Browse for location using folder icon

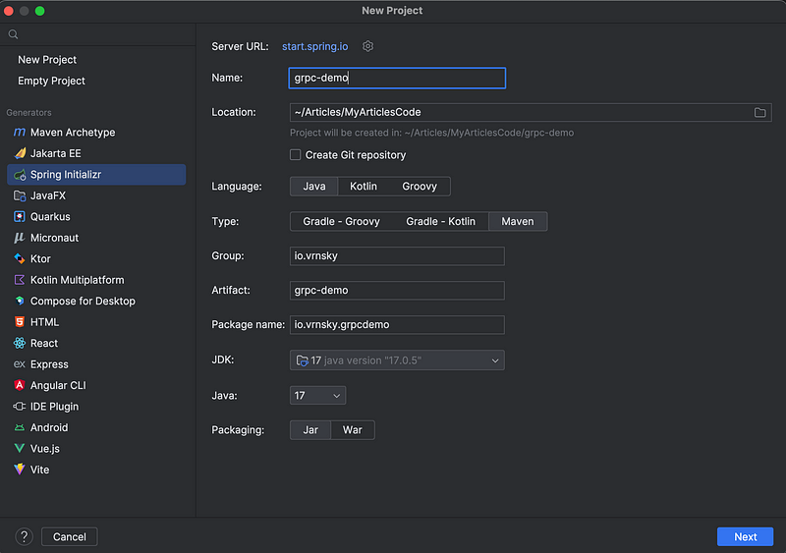pyautogui.click(x=760, y=112)
